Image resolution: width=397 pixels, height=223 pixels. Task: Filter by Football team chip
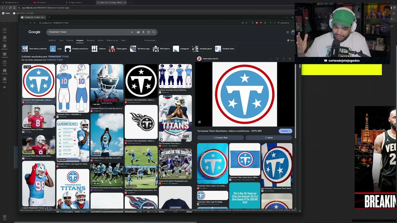click(225, 49)
